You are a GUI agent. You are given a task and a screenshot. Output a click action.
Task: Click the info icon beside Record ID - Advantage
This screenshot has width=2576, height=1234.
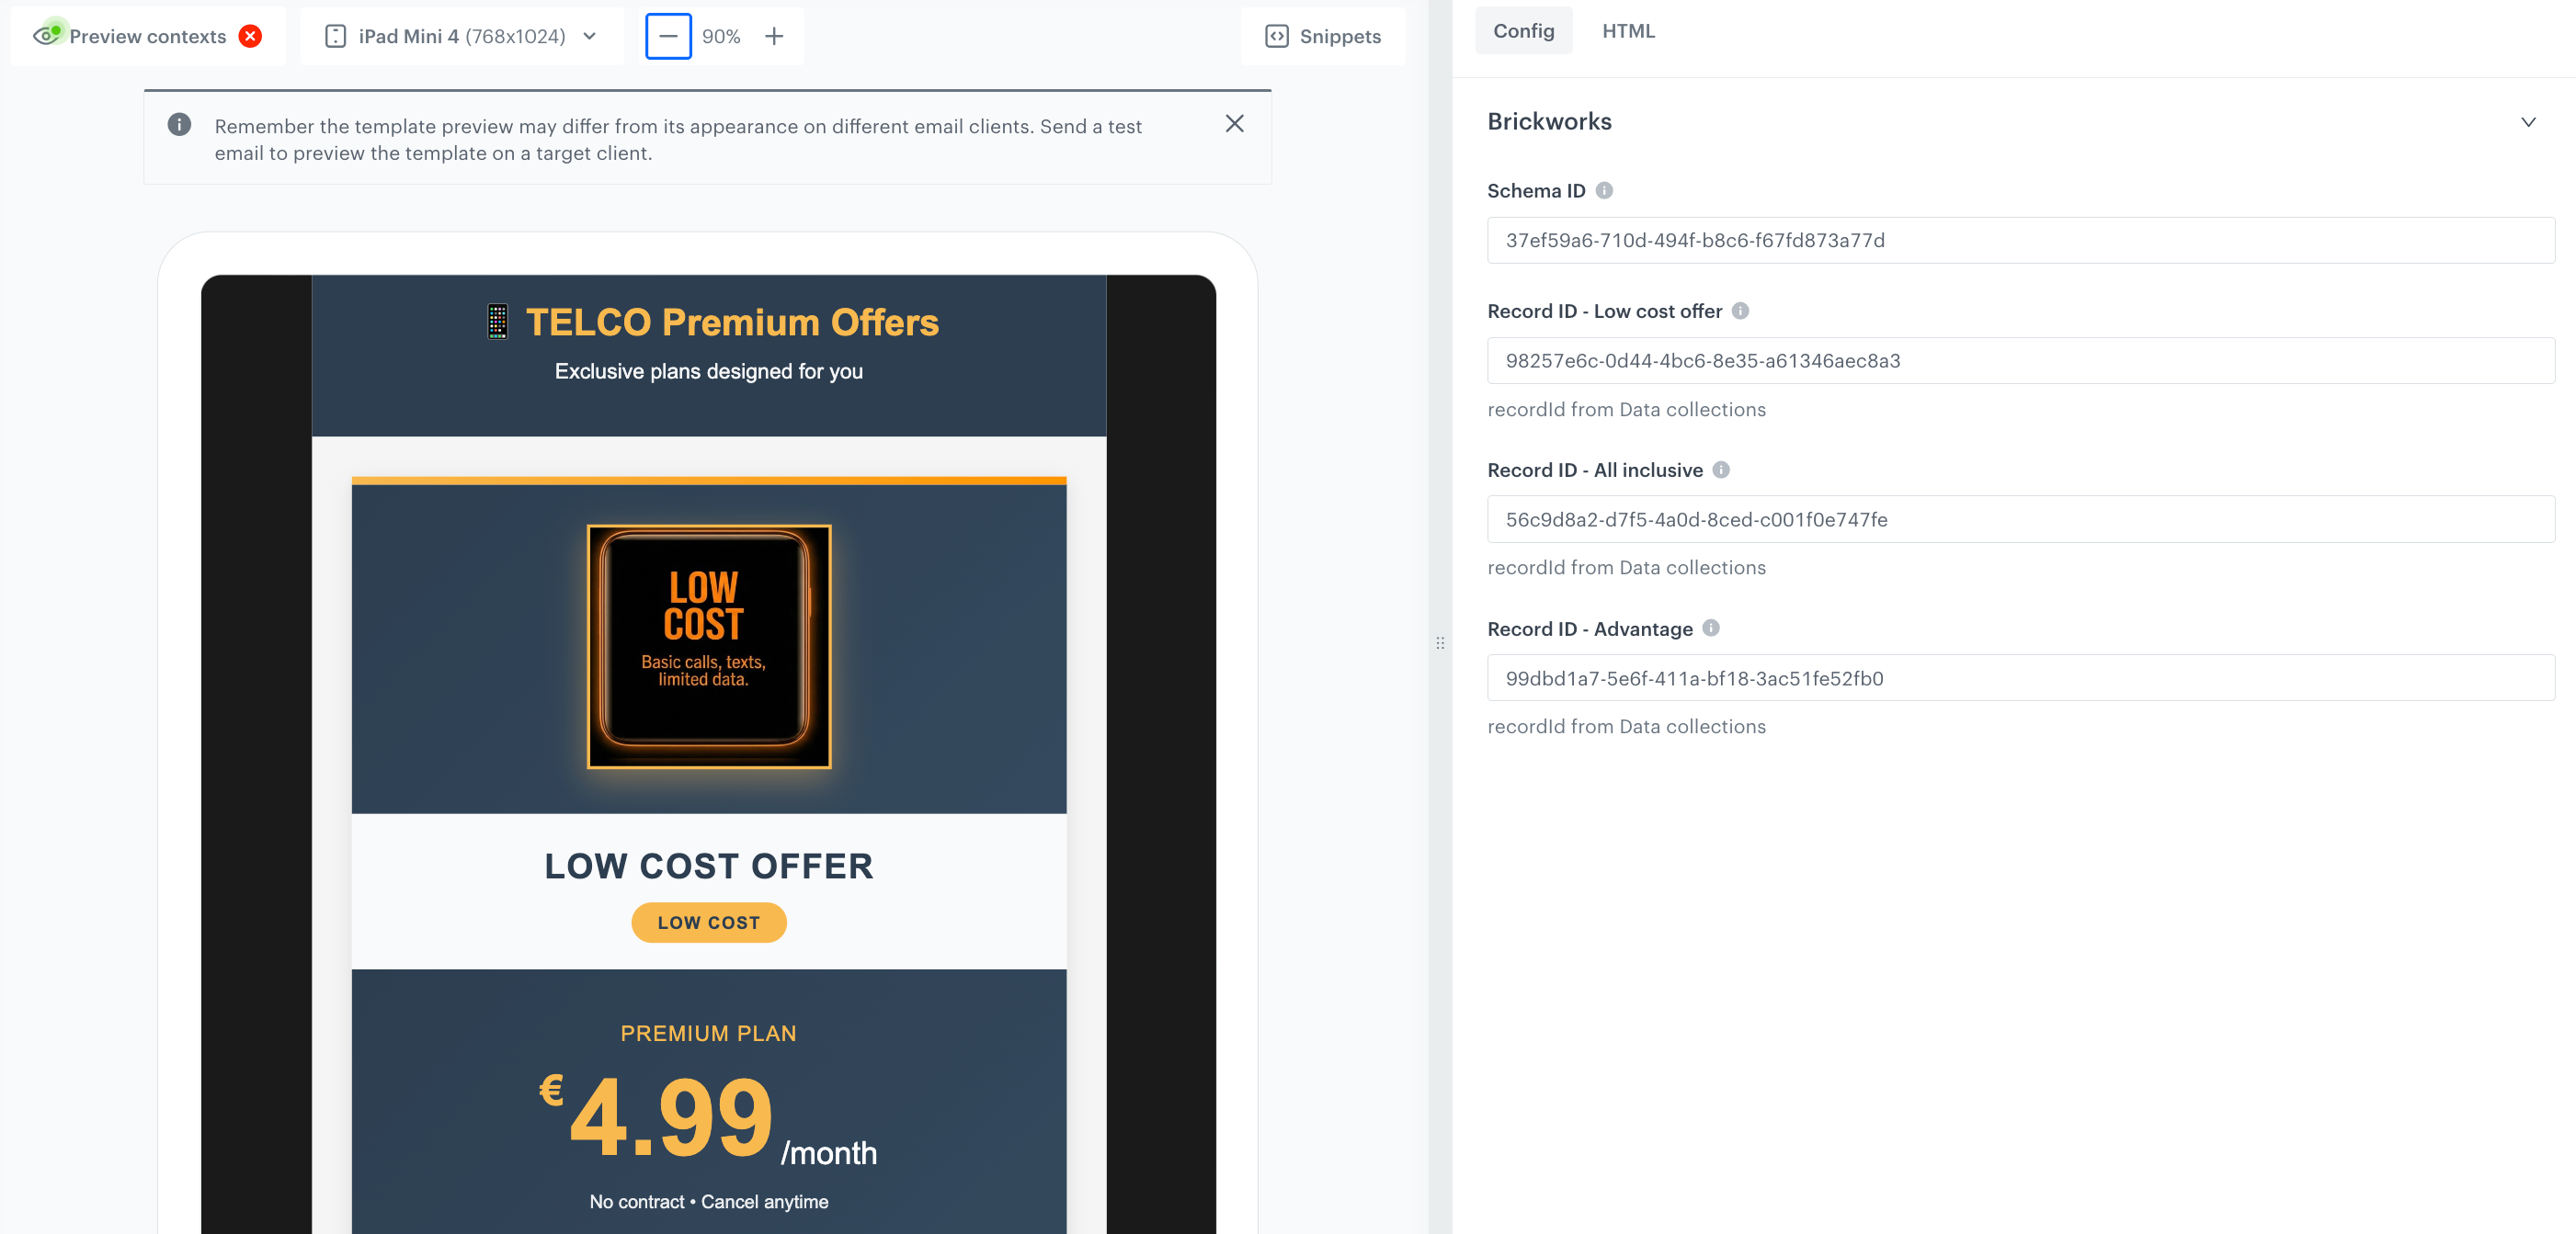coord(1711,628)
